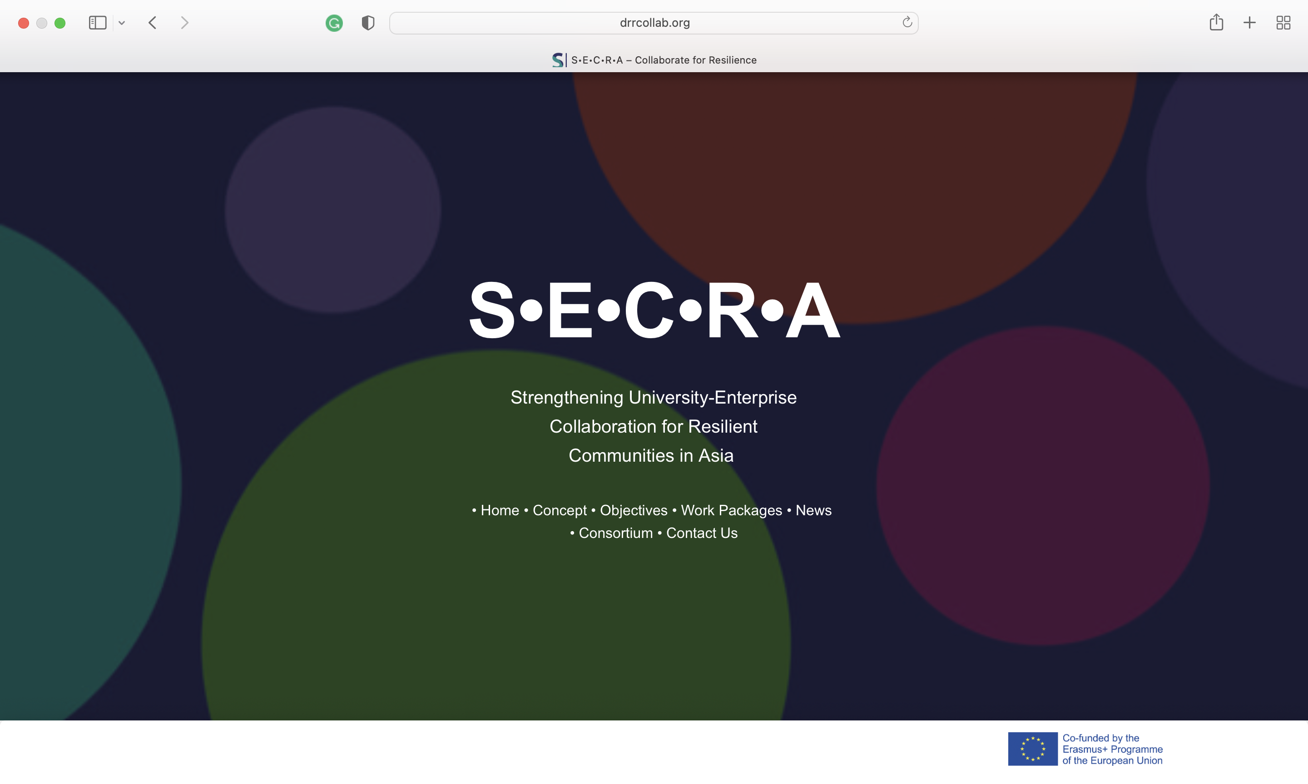
Task: Open the Share menu
Action: (x=1216, y=22)
